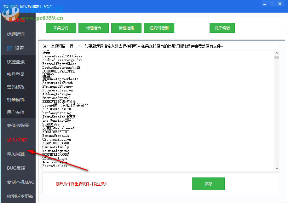Click the DOUDOUMOONWHISPER line
Image resolution: width=288 pixels, height=203 pixels.
click(x=59, y=71)
